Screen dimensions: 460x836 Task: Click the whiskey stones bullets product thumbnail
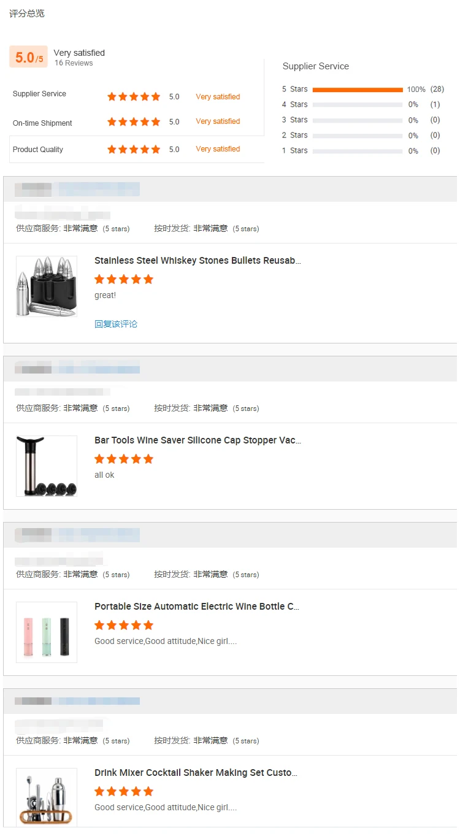click(x=47, y=286)
